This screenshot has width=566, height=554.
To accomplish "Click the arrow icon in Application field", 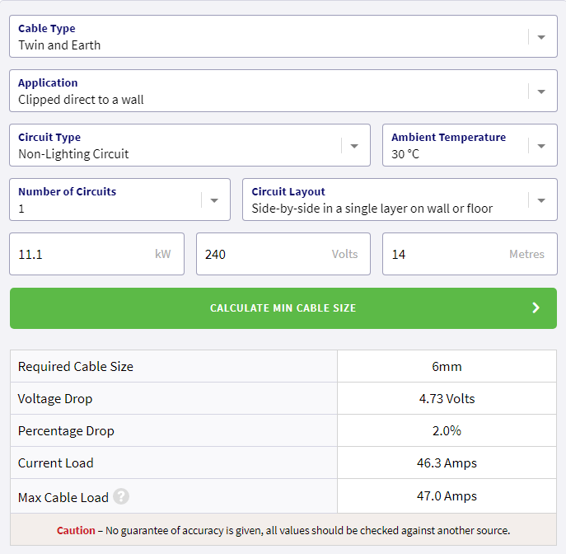I will click(541, 92).
